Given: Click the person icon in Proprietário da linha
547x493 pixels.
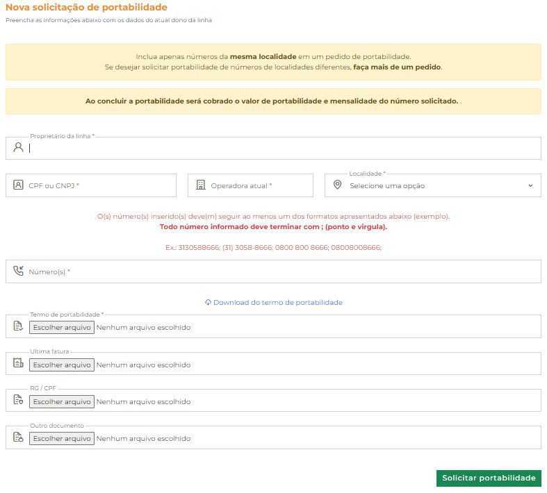Looking at the screenshot, I should 18,147.
